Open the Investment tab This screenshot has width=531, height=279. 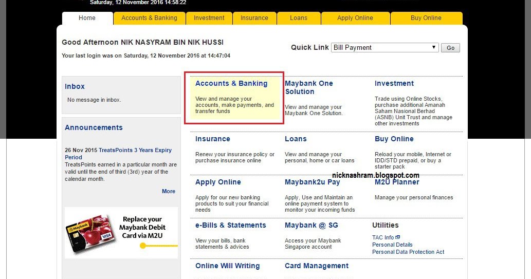pos(209,18)
